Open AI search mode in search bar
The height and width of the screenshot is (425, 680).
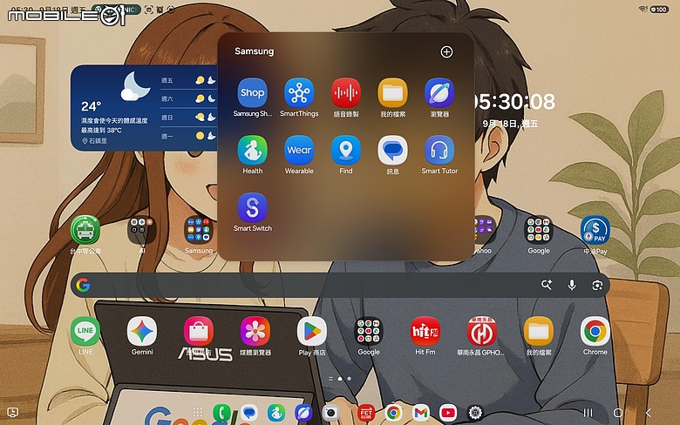tap(547, 285)
